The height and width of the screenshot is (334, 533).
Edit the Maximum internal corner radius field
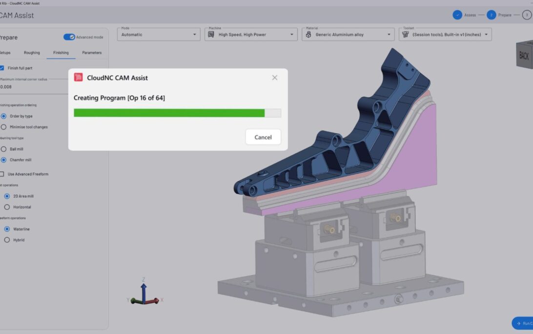[34, 87]
